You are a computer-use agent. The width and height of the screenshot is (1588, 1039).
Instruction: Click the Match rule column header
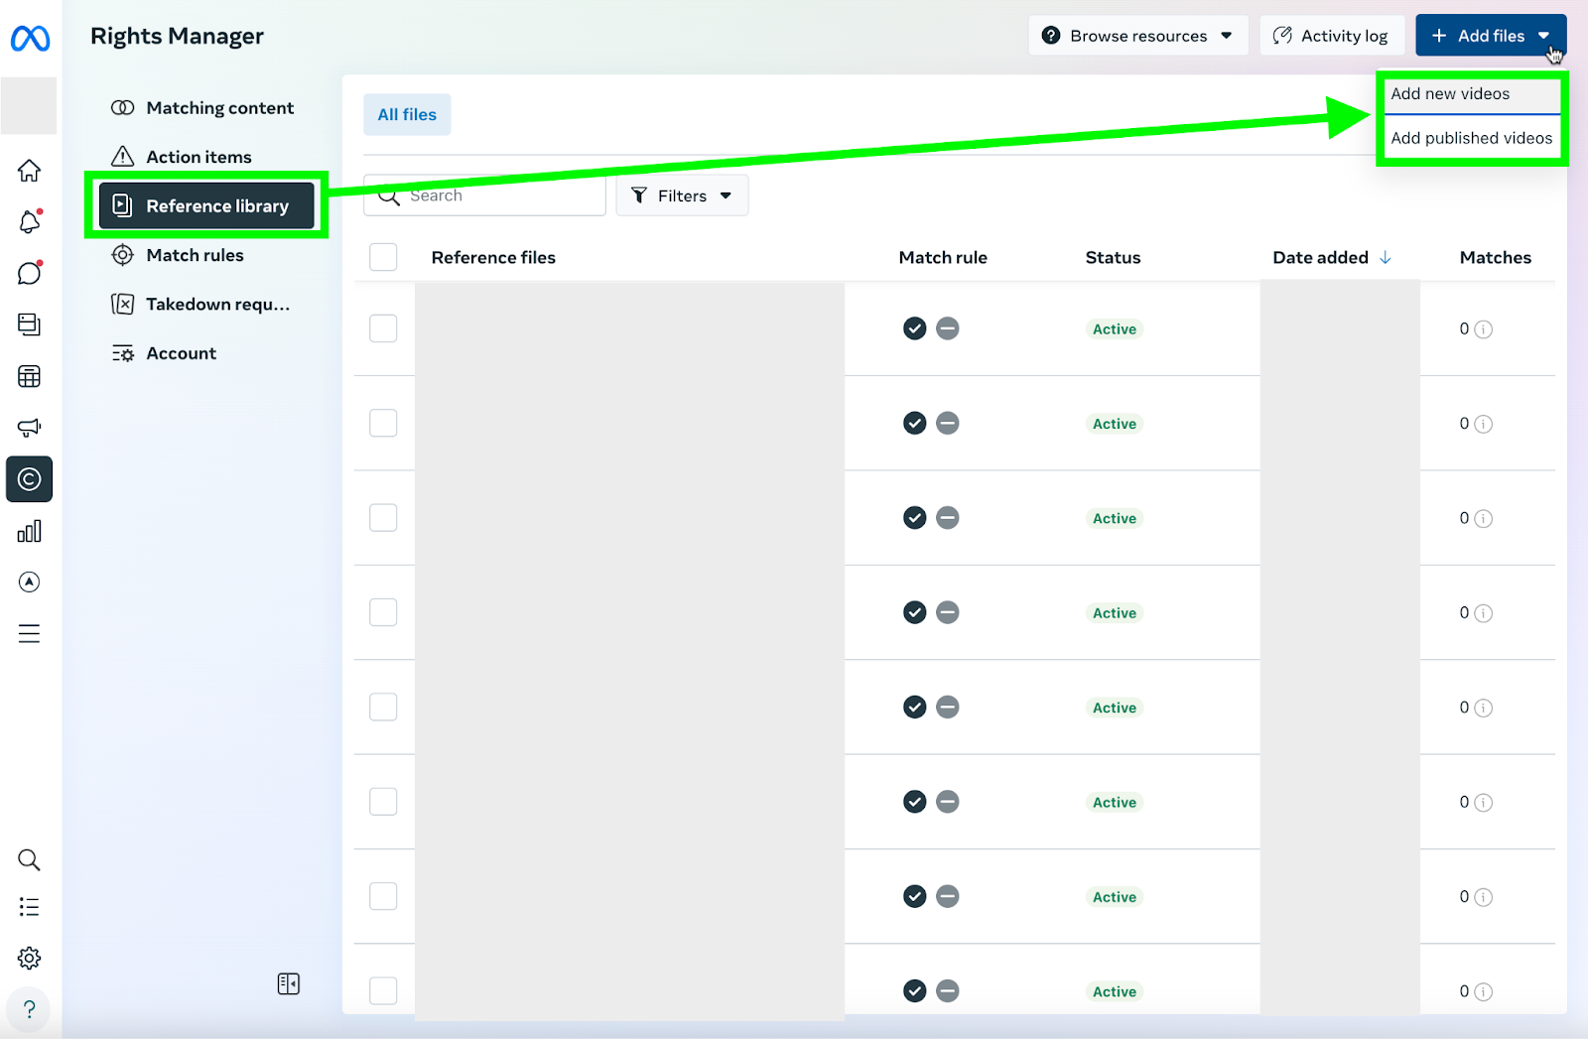[x=943, y=257]
